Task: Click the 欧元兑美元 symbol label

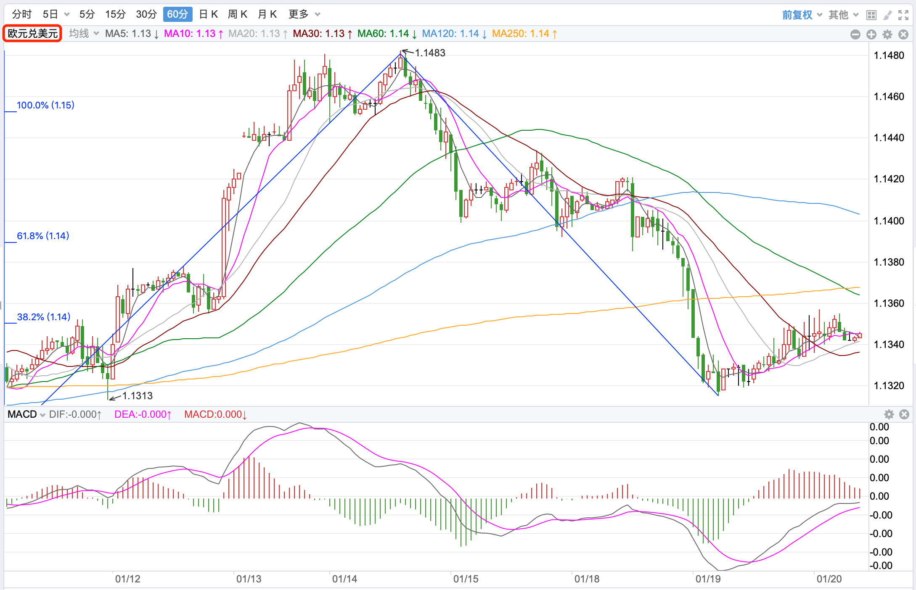Action: (x=33, y=34)
